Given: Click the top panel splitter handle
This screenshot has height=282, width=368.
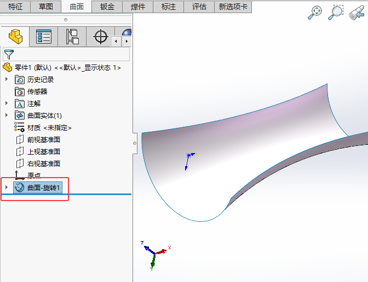Looking at the screenshot, I should (x=66, y=20).
